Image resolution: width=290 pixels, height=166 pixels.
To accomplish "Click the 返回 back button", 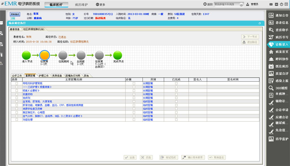I will 208,5.
